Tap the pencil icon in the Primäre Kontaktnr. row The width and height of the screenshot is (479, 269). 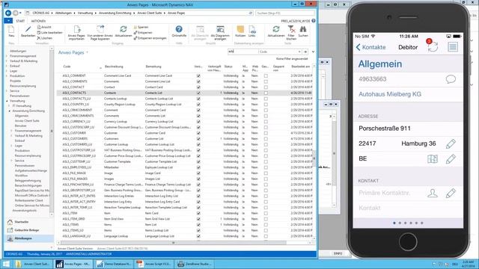click(x=451, y=193)
